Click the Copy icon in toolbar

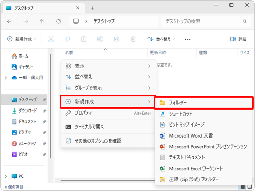pyautogui.click(x=67, y=39)
